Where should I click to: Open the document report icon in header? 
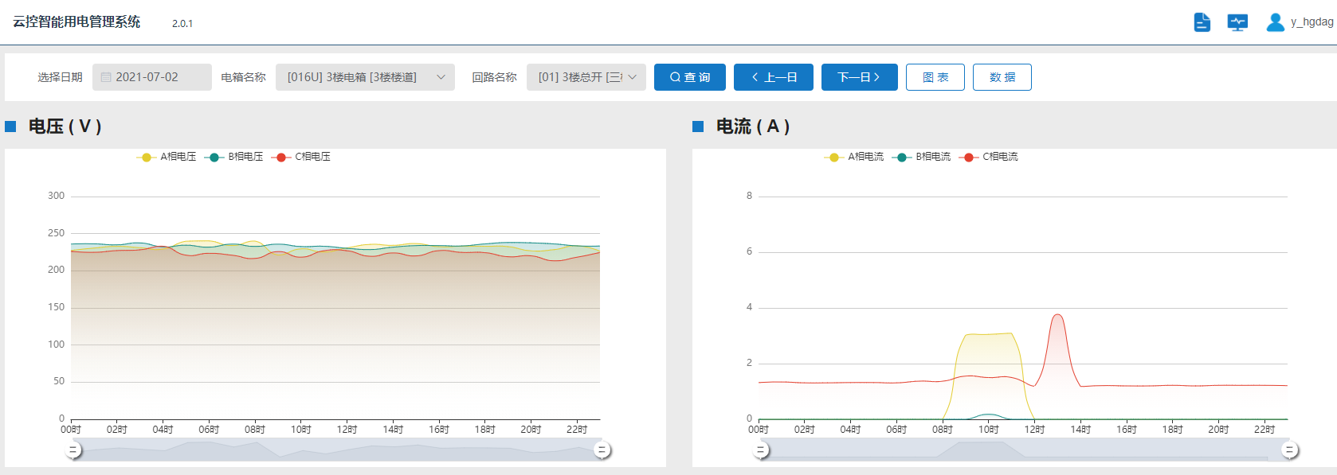1202,22
